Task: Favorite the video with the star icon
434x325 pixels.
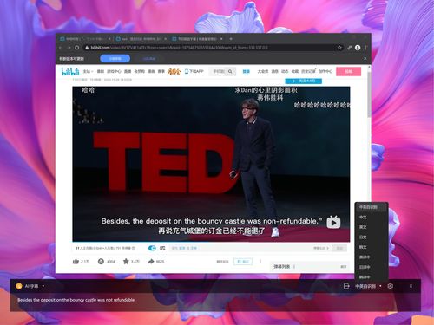Action: (x=126, y=262)
